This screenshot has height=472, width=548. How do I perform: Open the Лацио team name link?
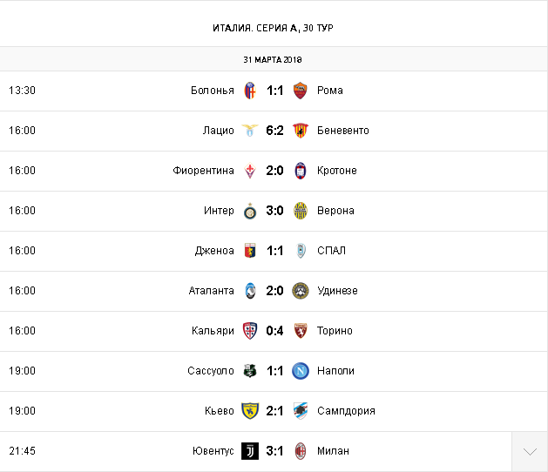[219, 131]
